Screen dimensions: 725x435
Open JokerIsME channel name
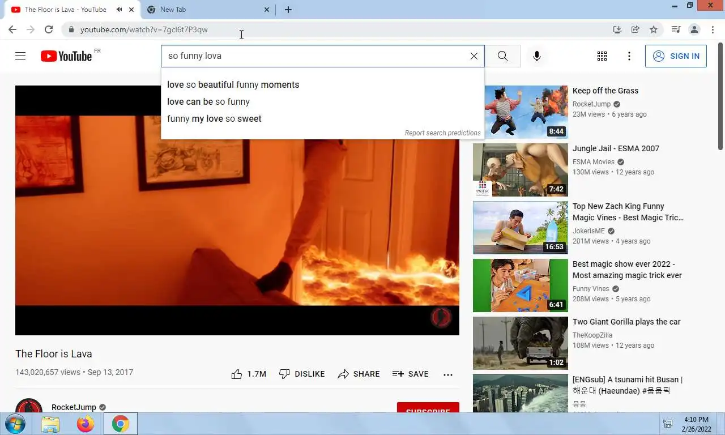pyautogui.click(x=588, y=231)
